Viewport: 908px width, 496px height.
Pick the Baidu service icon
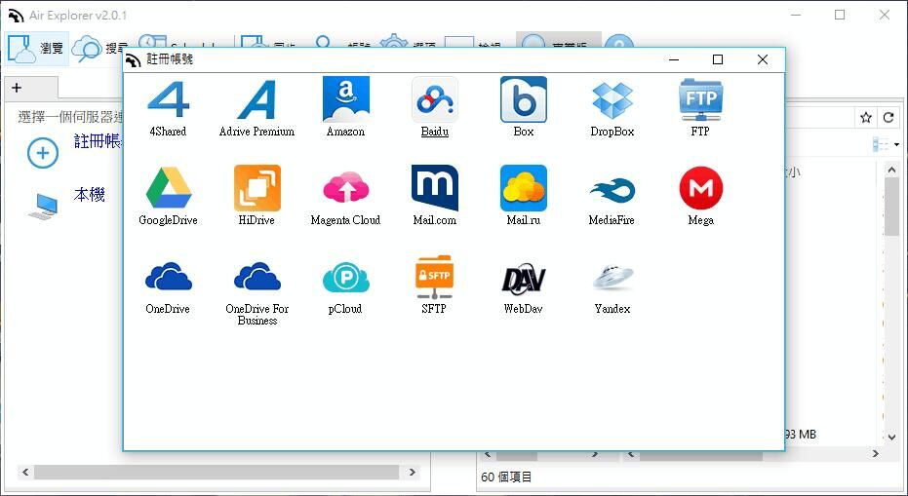pyautogui.click(x=434, y=100)
